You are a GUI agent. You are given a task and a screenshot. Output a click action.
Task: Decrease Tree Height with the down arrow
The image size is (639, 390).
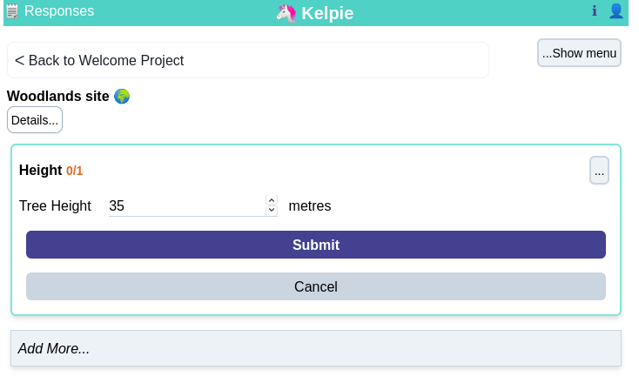tap(272, 211)
